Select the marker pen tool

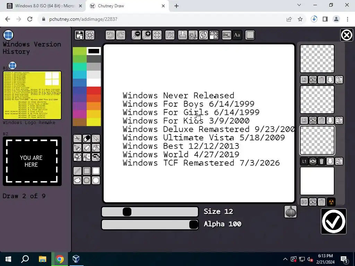[x=87, y=148]
